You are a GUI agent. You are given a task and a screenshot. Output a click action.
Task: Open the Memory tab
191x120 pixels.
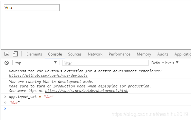144,54
